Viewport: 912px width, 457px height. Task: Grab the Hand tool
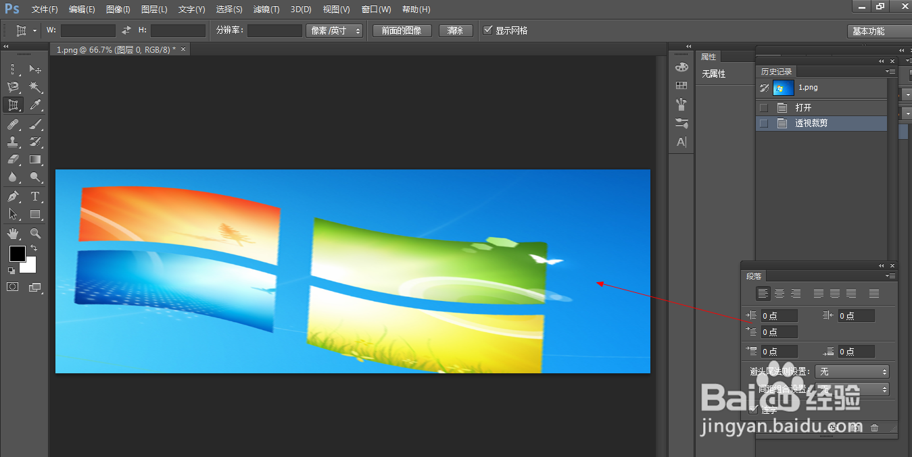pos(13,233)
